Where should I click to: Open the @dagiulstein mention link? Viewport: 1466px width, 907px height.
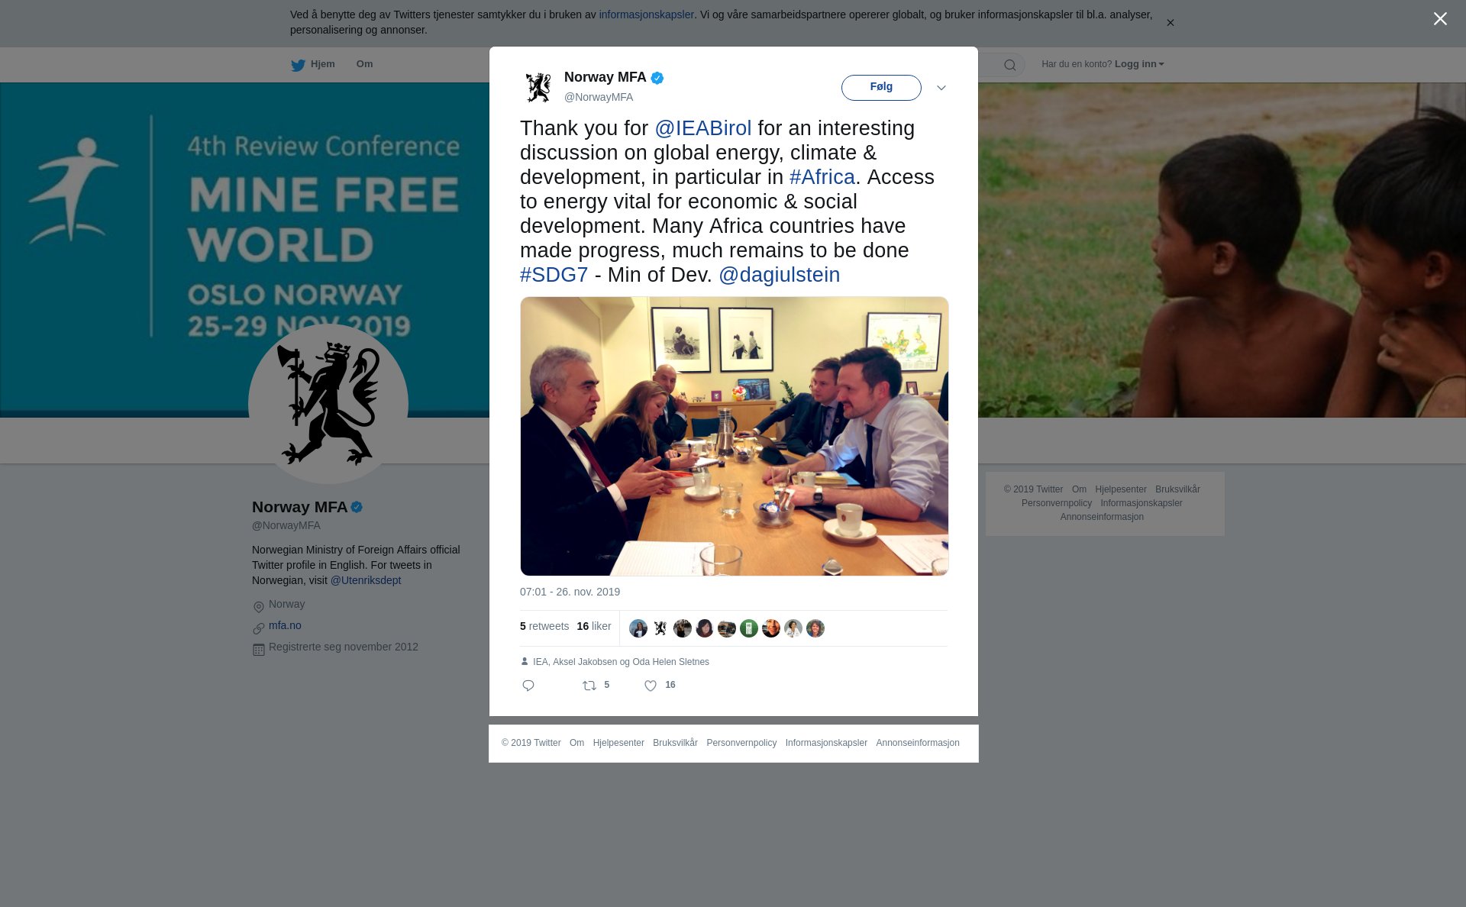point(780,275)
